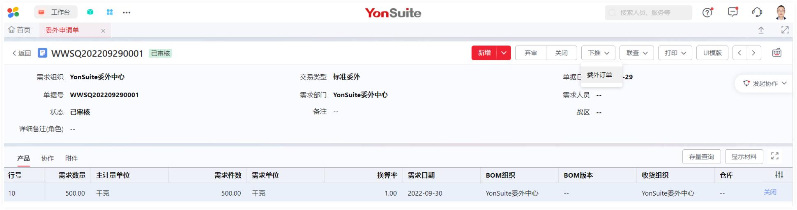Viewport: 797px width, 210px height.
Task: Click the search box 搜索人员、服务等
Action: [x=648, y=13]
